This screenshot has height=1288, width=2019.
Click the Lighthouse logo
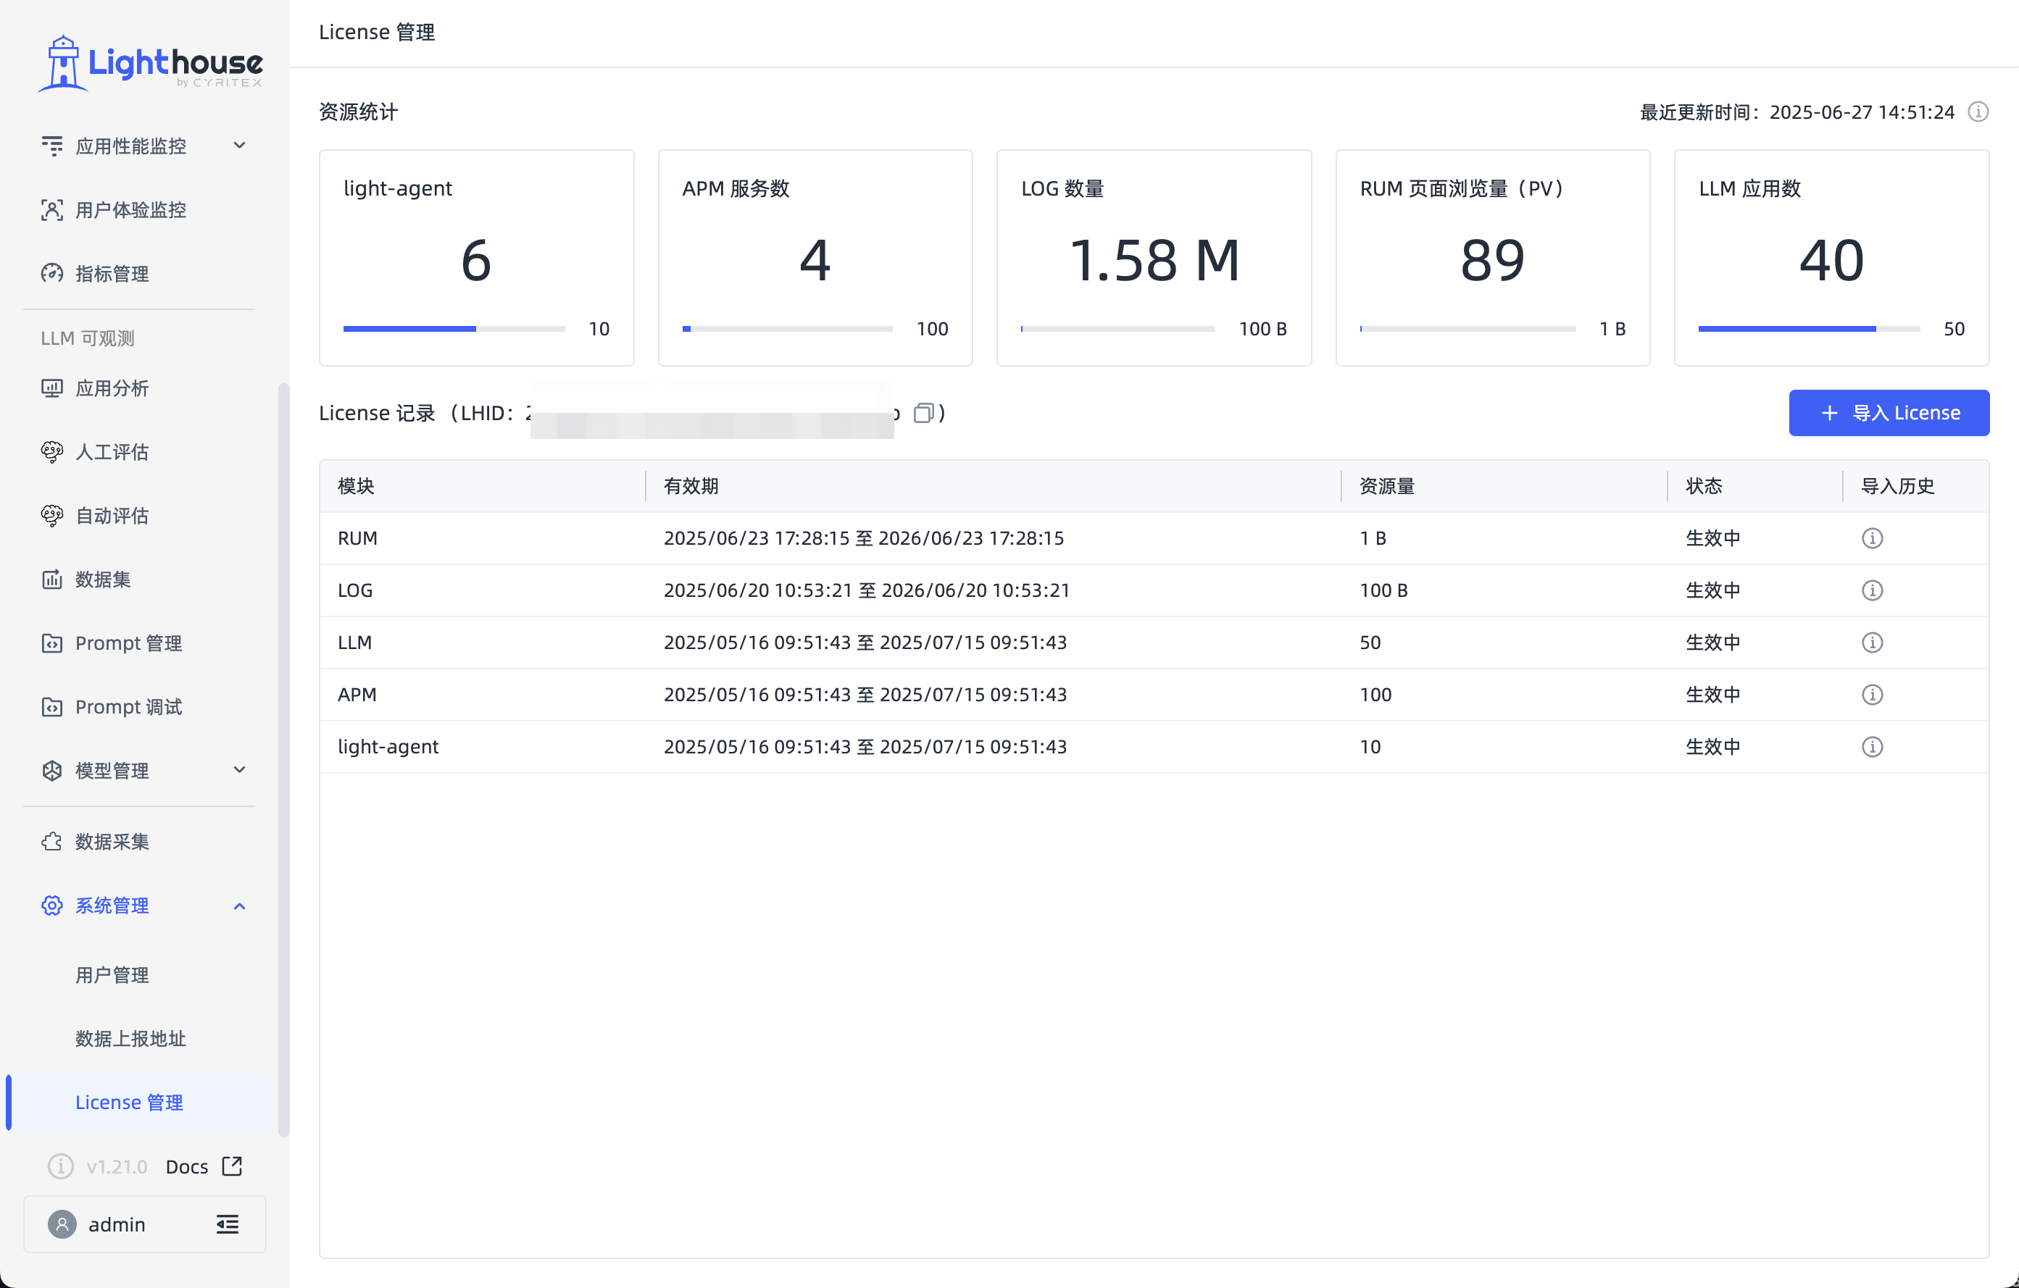pos(151,63)
